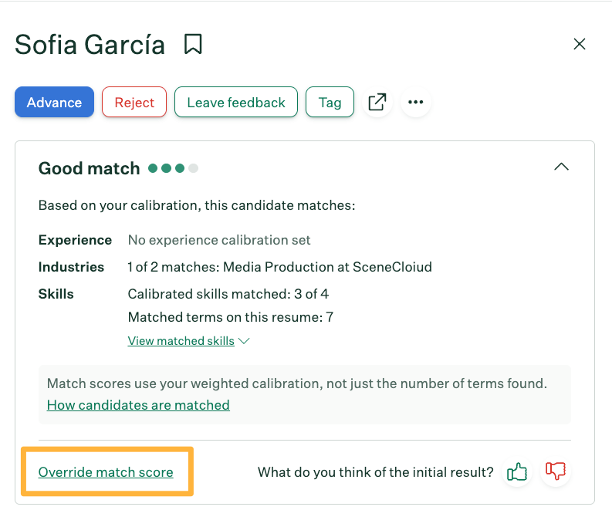Open the more options ellipsis menu

coord(416,102)
